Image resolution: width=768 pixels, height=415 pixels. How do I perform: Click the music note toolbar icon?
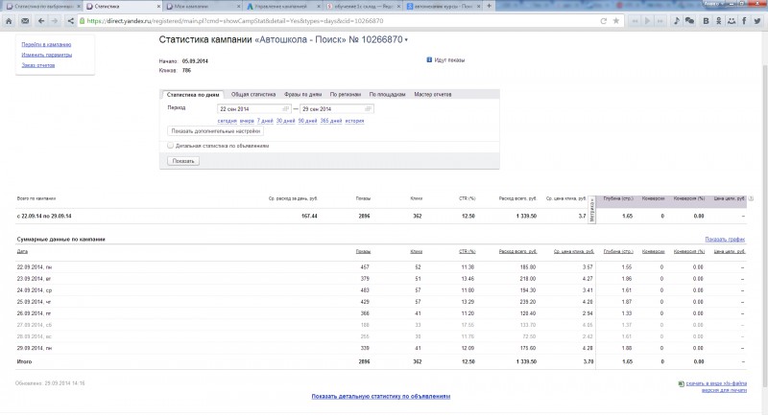coord(676,21)
